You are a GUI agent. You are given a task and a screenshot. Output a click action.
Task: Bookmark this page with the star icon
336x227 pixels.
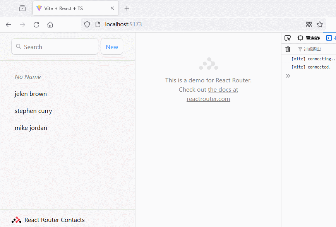tap(320, 24)
